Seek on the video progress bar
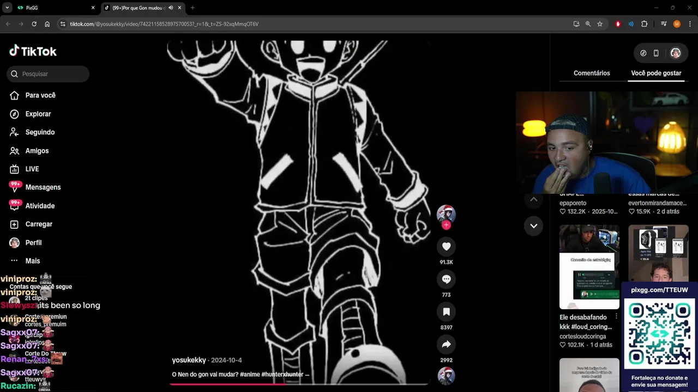698x392 pixels. coord(299,384)
